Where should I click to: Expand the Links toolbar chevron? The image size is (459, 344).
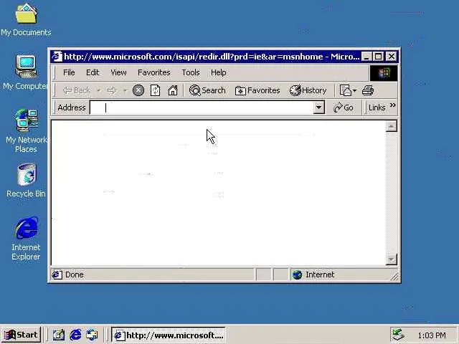point(392,105)
